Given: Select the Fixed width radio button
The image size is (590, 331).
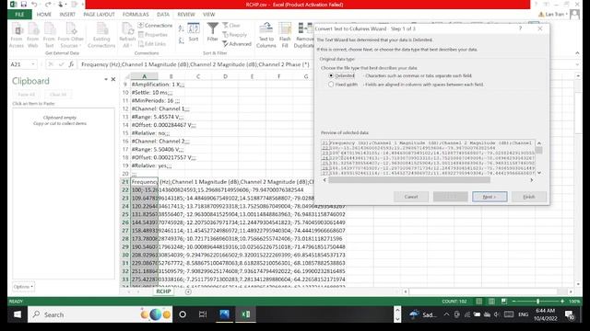Looking at the screenshot, I should pos(331,85).
